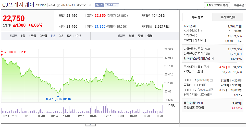Screen dimensions: 247x127
Task: Show the 주봉 candlestick chart
Action: [141, 36]
